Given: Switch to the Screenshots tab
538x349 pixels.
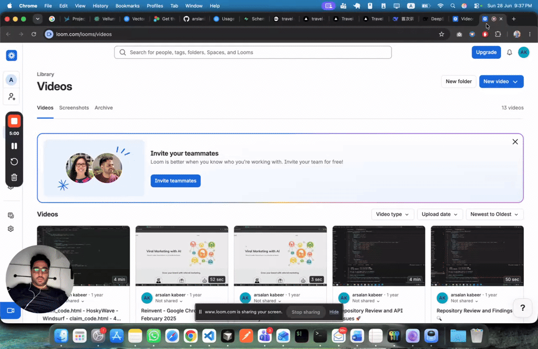Looking at the screenshot, I should [74, 108].
